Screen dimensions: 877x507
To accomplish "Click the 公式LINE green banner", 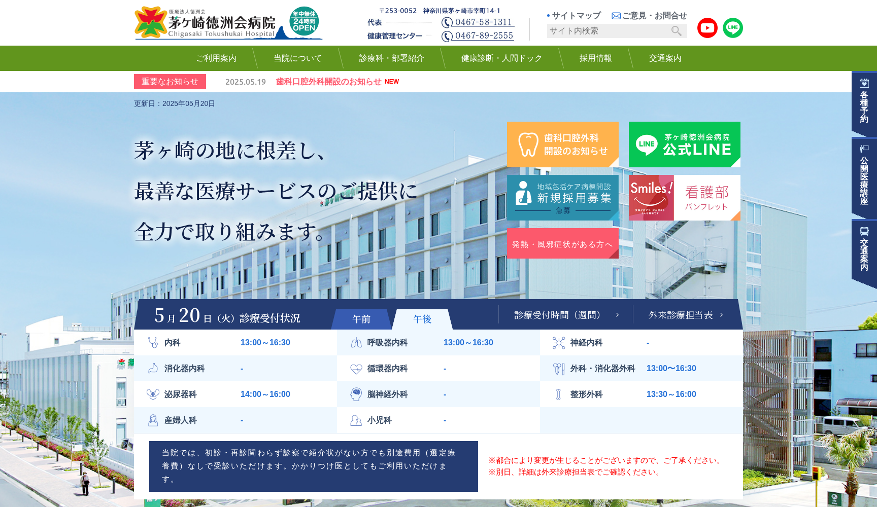I will 684,144.
